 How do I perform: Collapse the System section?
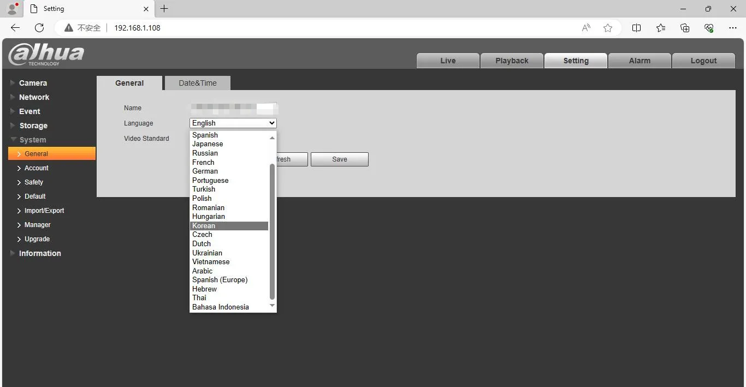[32, 140]
